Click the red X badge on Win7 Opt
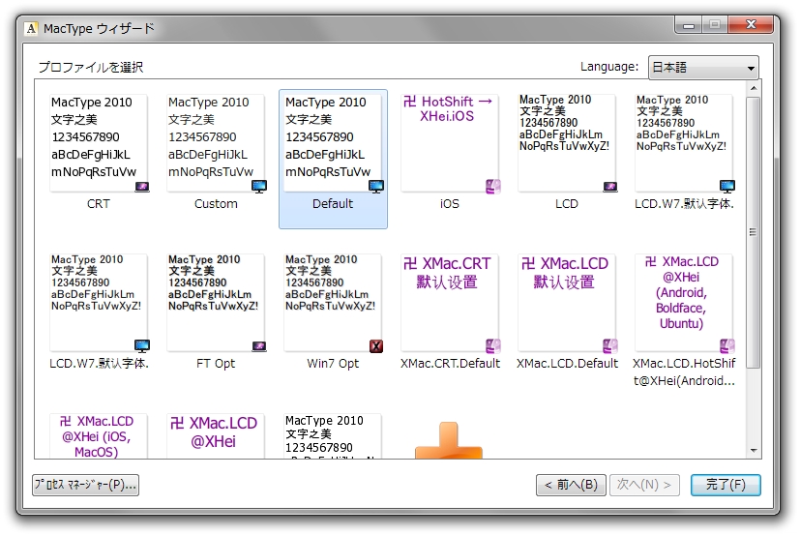 (x=376, y=346)
